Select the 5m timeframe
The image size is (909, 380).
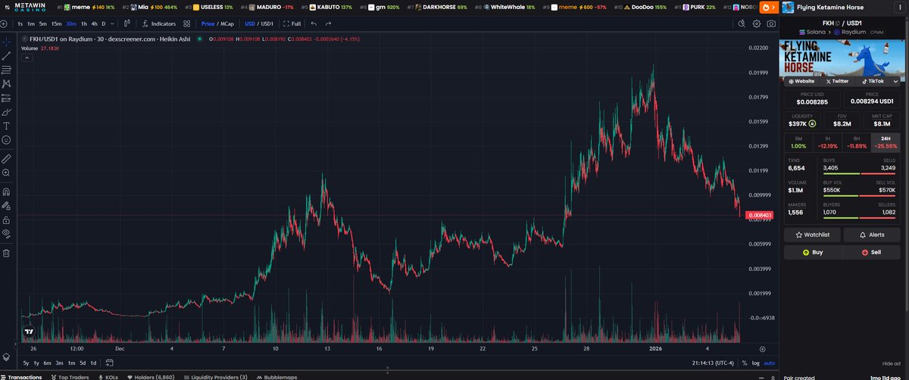[43, 23]
